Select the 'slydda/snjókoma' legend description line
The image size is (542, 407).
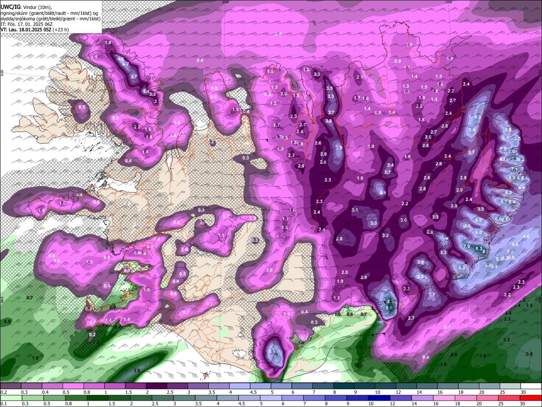50,19
